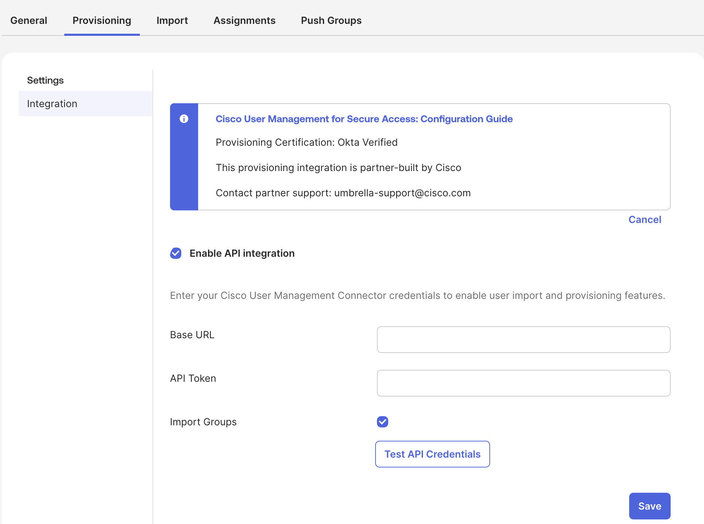This screenshot has width=704, height=524.
Task: Click Test API Credentials button
Action: click(432, 454)
